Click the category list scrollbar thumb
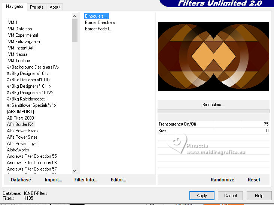Screen dimensions: 274x205 coord(74,31)
